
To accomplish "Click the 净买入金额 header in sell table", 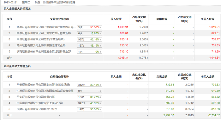I will point(207,77).
